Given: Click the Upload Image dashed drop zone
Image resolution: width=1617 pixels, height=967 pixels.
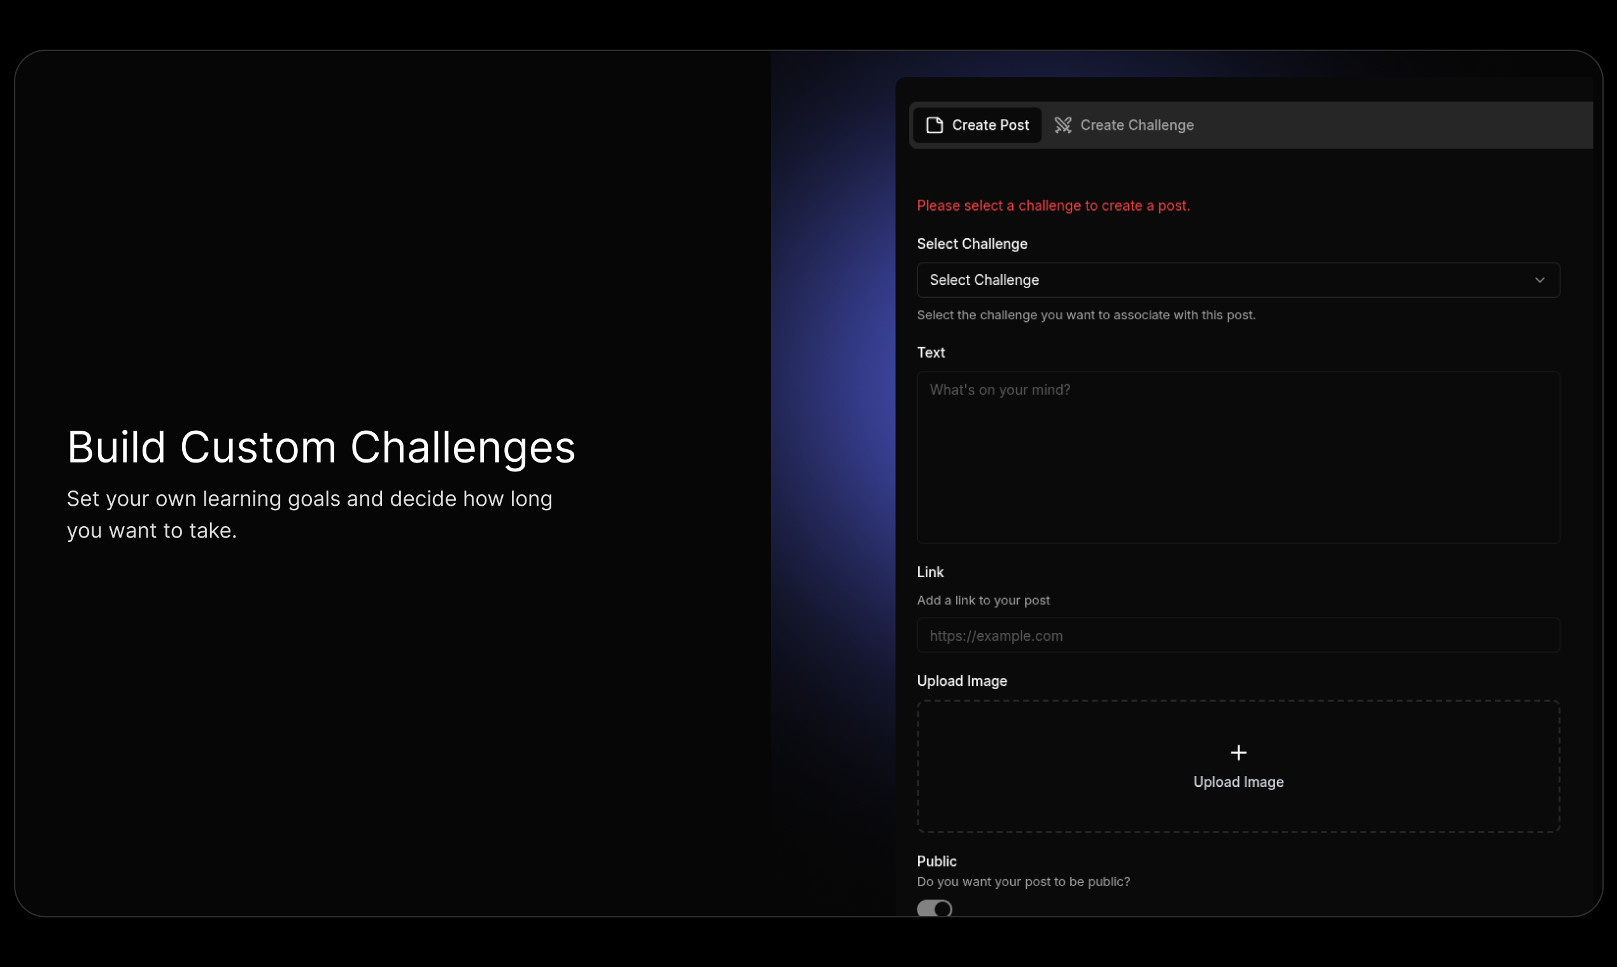Looking at the screenshot, I should 1238,767.
